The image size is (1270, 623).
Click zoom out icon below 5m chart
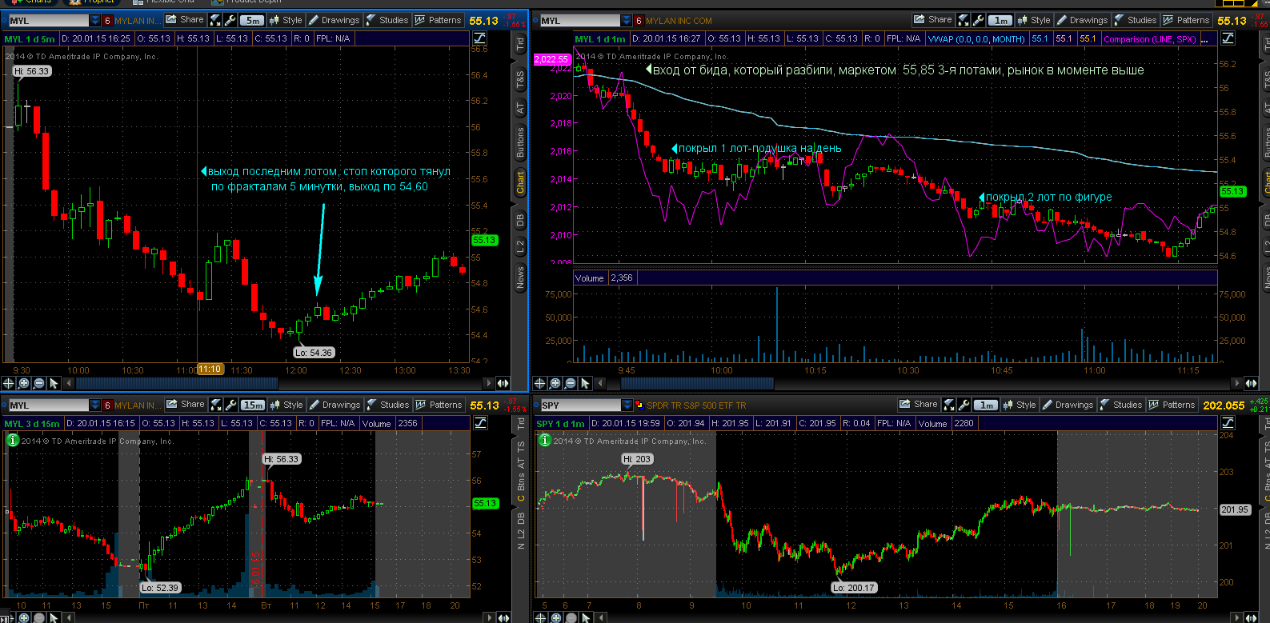click(38, 383)
